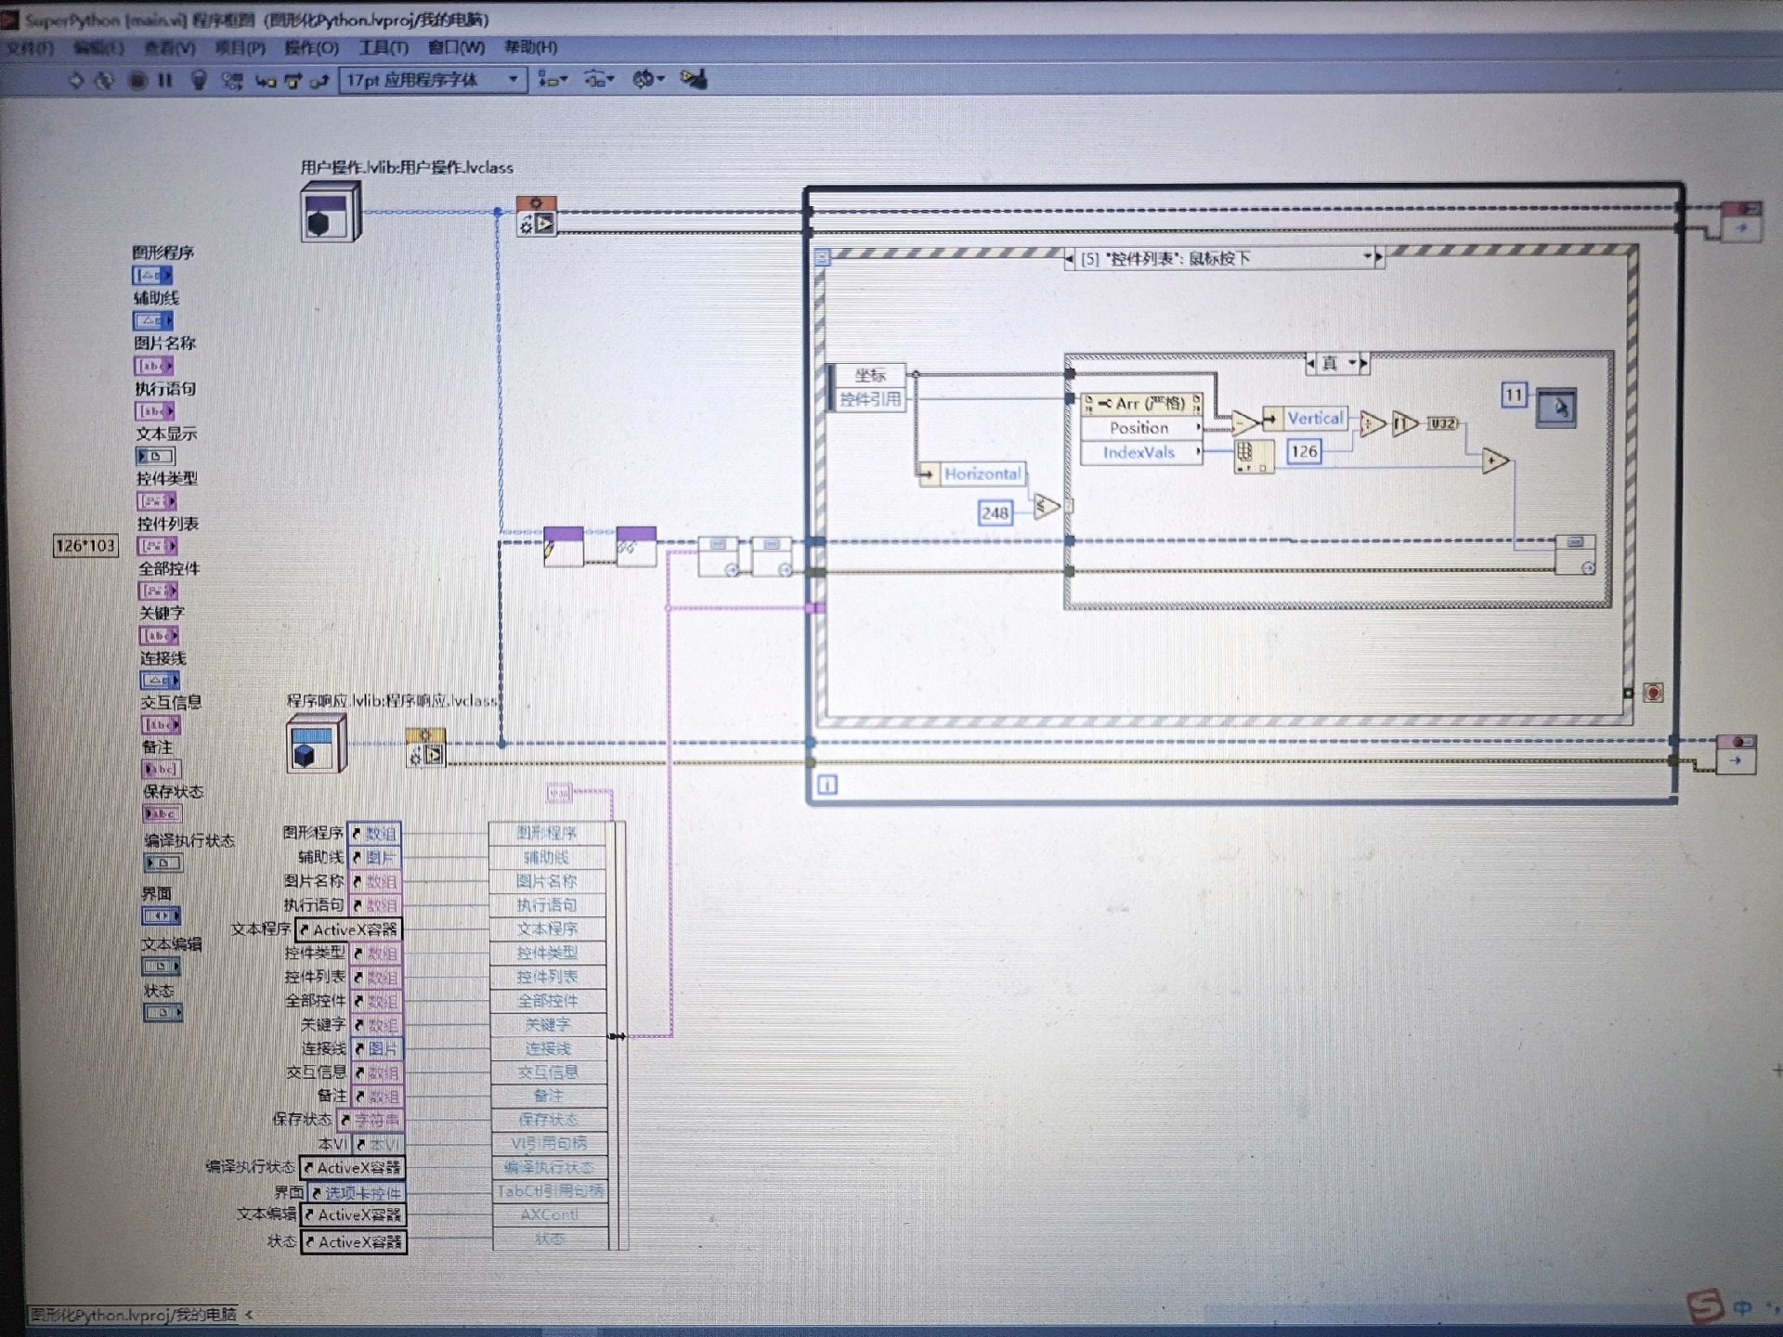Click the next event case arrow
Screen dimensions: 1783x1337
coord(1378,258)
